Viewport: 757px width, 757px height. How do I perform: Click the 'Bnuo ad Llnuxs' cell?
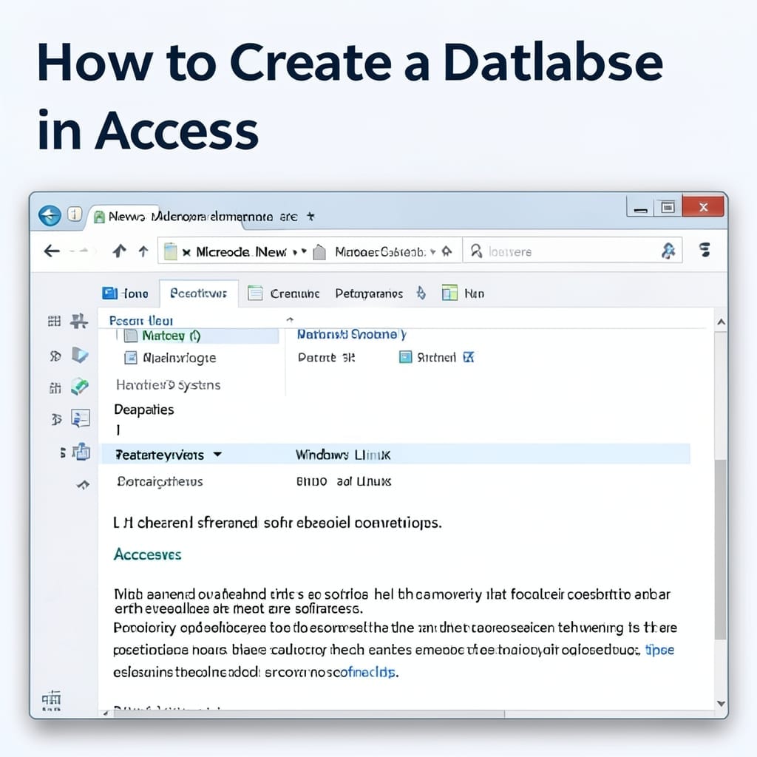point(343,481)
